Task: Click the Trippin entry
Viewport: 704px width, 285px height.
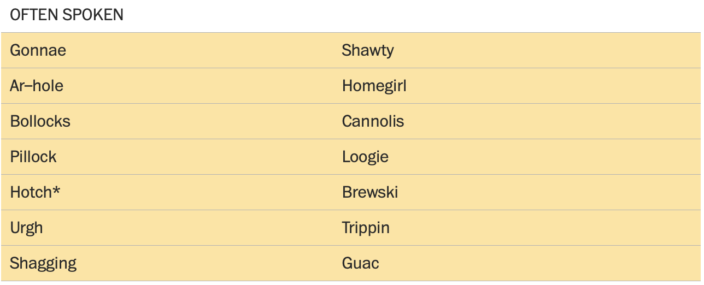Action: point(366,228)
